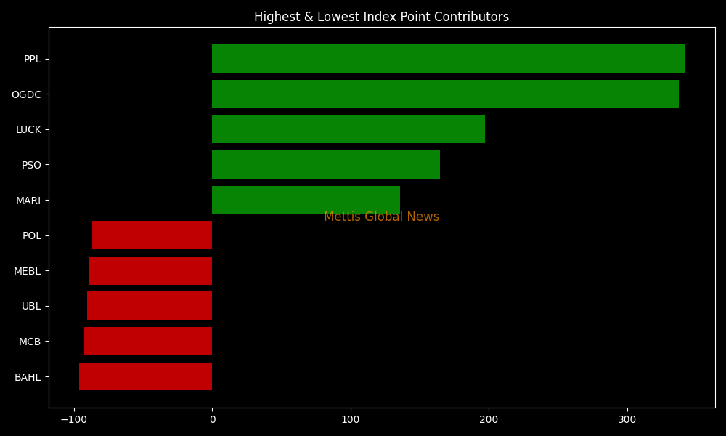The height and width of the screenshot is (436, 726).
Task: Click the 'MCB' axis label
Action: pos(30,342)
